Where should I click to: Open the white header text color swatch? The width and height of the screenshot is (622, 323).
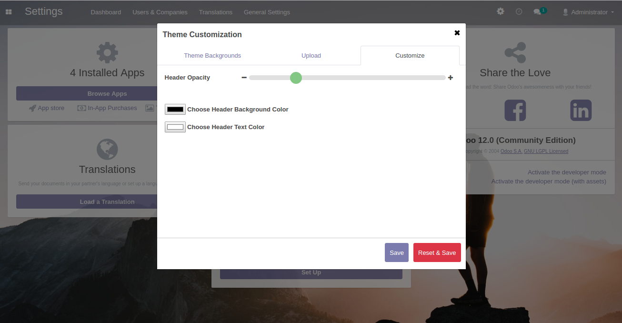click(175, 127)
